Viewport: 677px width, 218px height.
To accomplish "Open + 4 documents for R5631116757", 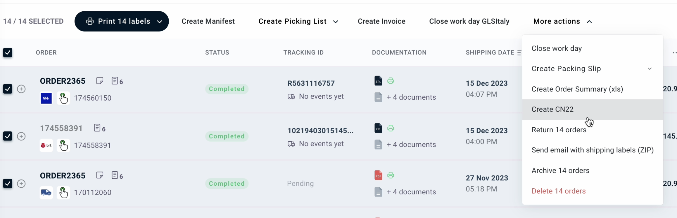I will coord(411,97).
